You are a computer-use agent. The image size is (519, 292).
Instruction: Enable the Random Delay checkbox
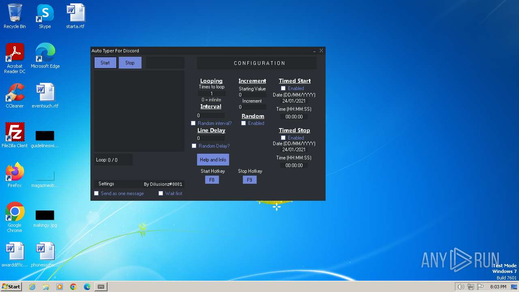coord(194,146)
